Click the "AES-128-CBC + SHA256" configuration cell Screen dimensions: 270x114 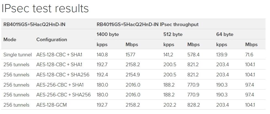click(63, 75)
